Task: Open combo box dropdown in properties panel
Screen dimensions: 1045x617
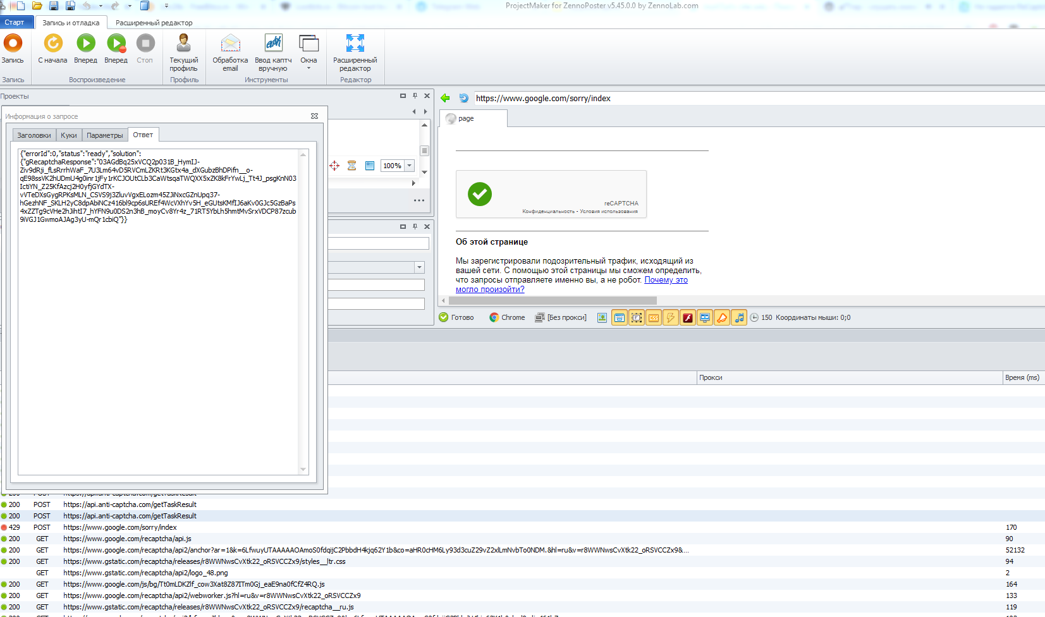Action: pos(420,267)
